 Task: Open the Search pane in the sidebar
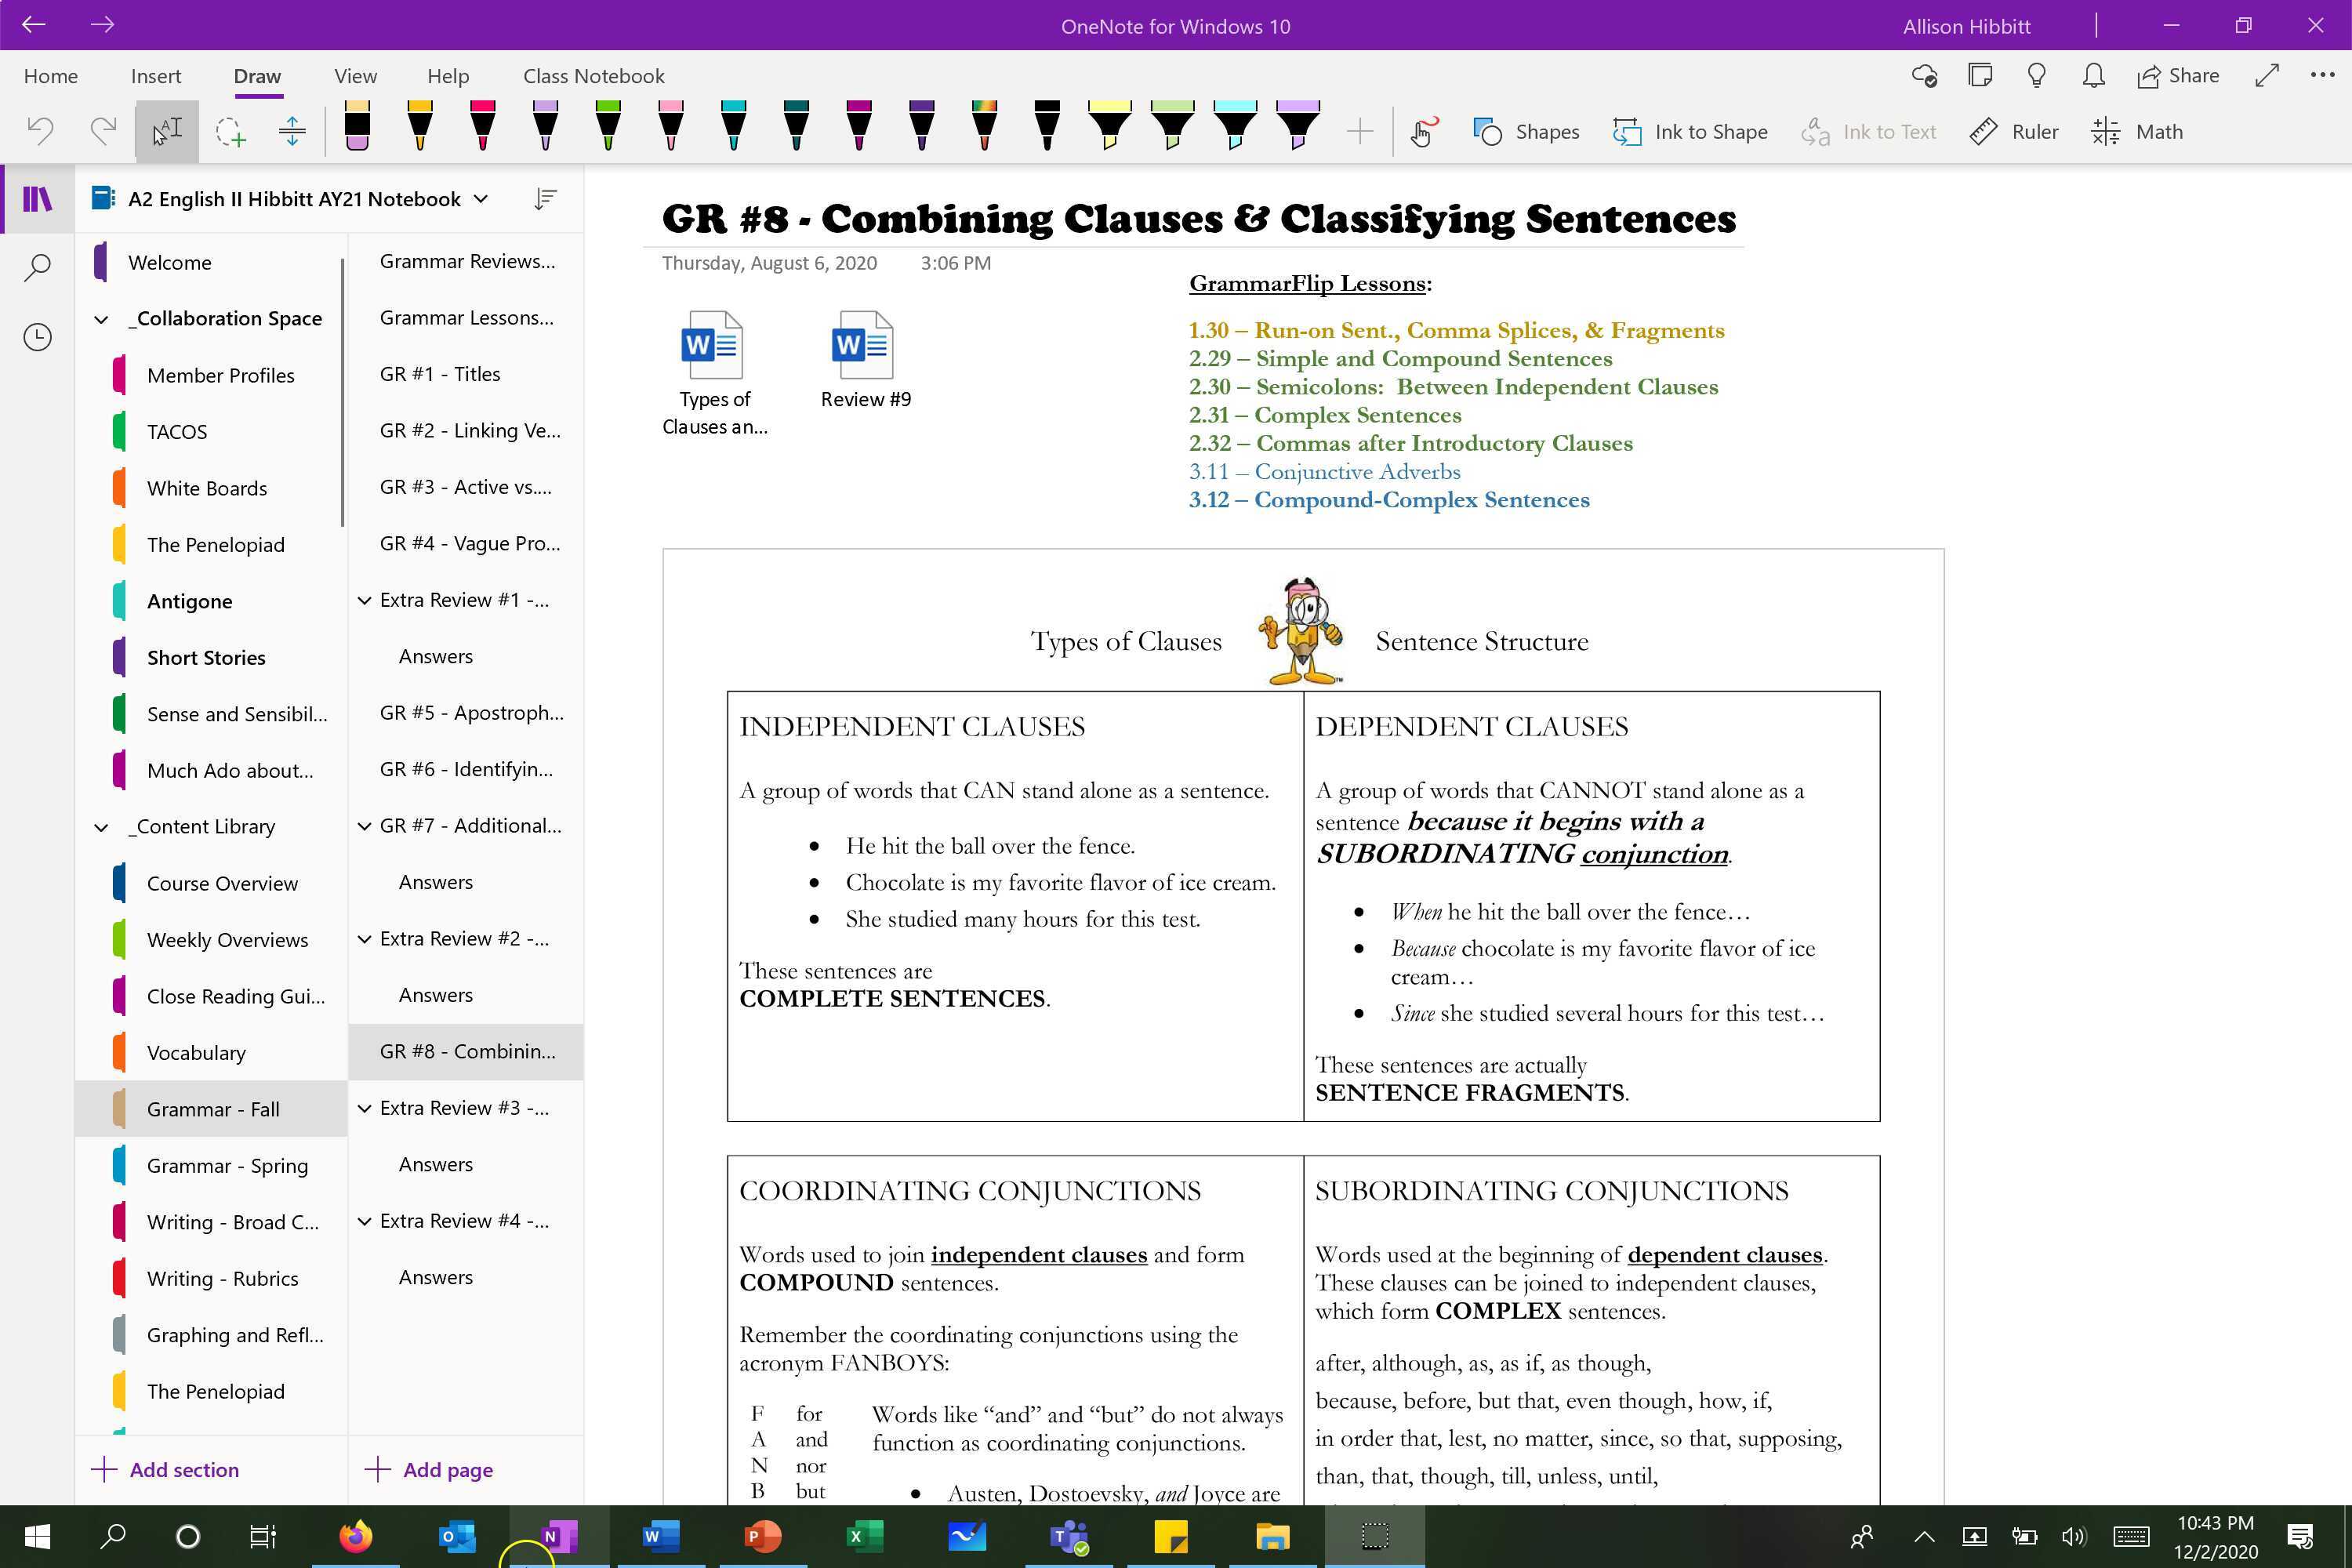point(37,267)
